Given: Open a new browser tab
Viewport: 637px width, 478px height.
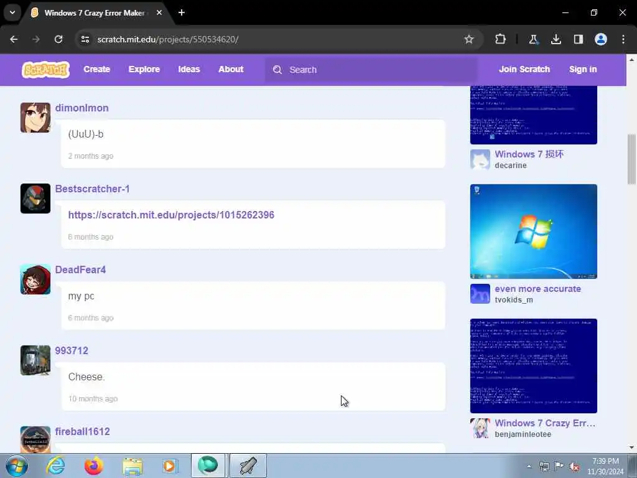Looking at the screenshot, I should coord(182,12).
